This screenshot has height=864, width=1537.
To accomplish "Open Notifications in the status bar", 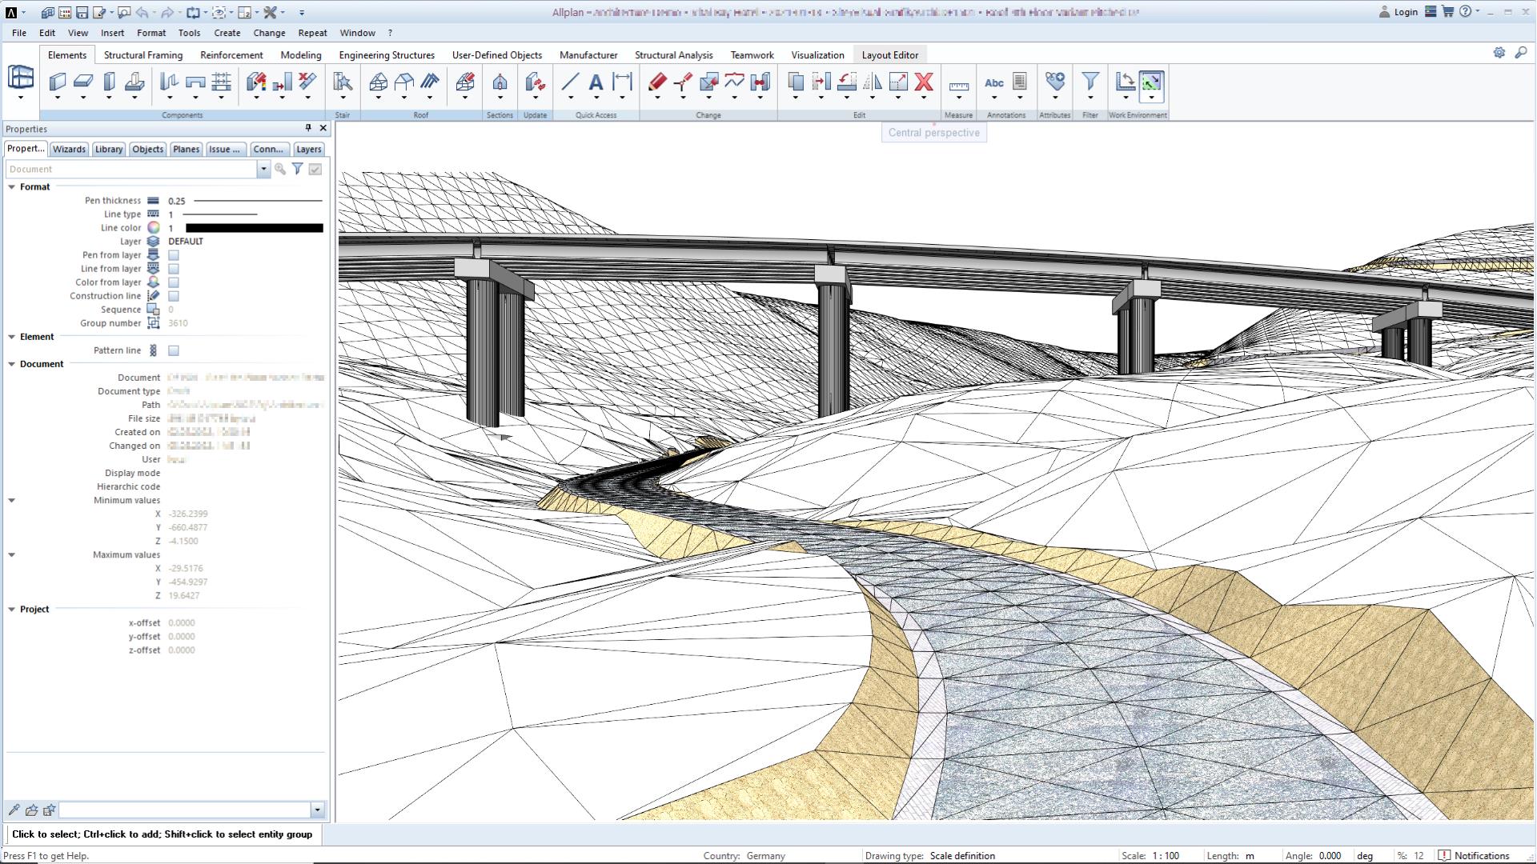I will [x=1474, y=855].
